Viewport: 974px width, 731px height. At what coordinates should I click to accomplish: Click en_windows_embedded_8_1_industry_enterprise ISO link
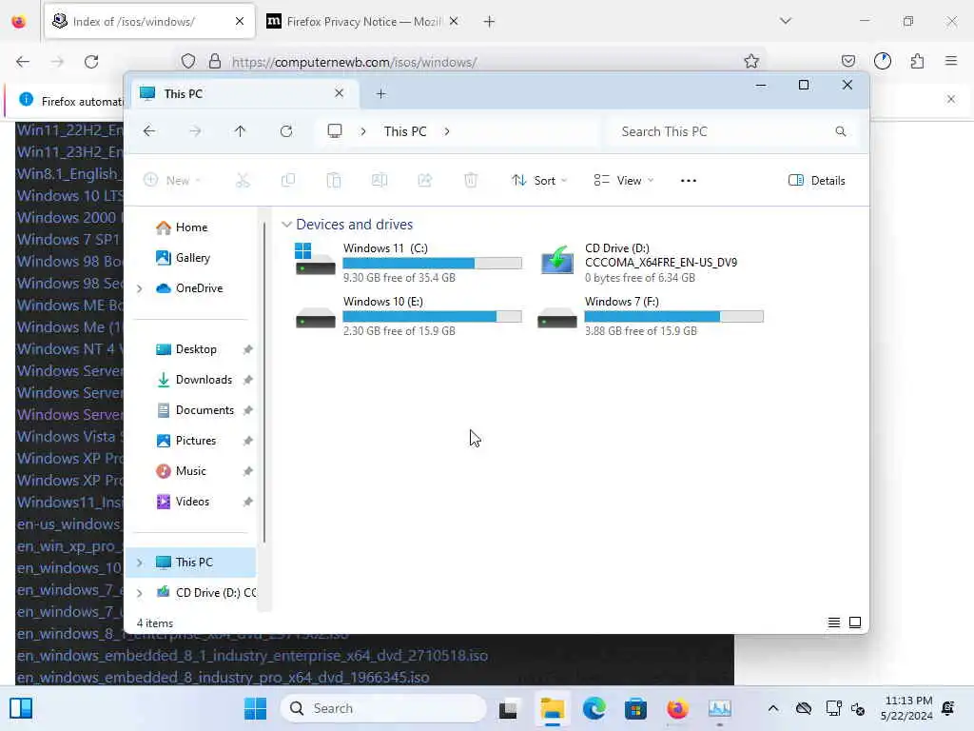[x=252, y=656]
